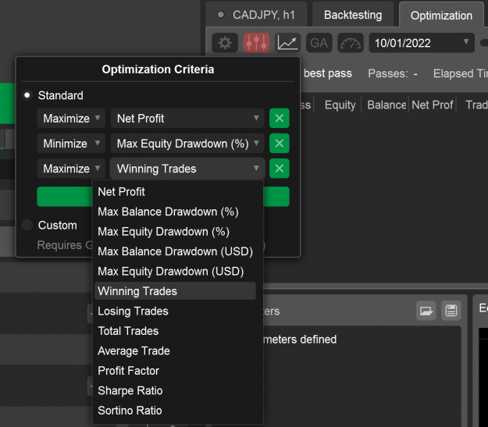Switch to the Backtesting tab

click(353, 15)
